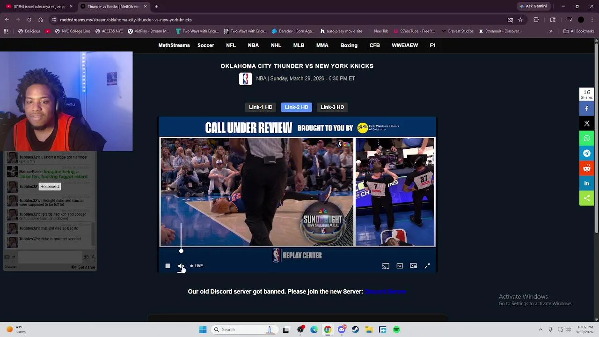
Task: Open the chat emoji picker
Action: click(86, 257)
